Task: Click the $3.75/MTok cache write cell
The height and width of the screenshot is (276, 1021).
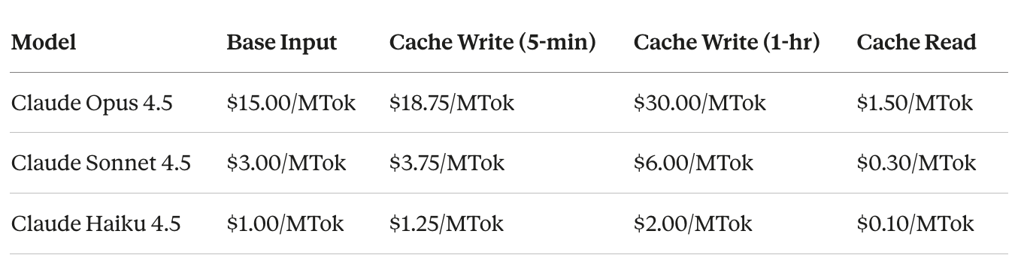Action: (x=447, y=163)
